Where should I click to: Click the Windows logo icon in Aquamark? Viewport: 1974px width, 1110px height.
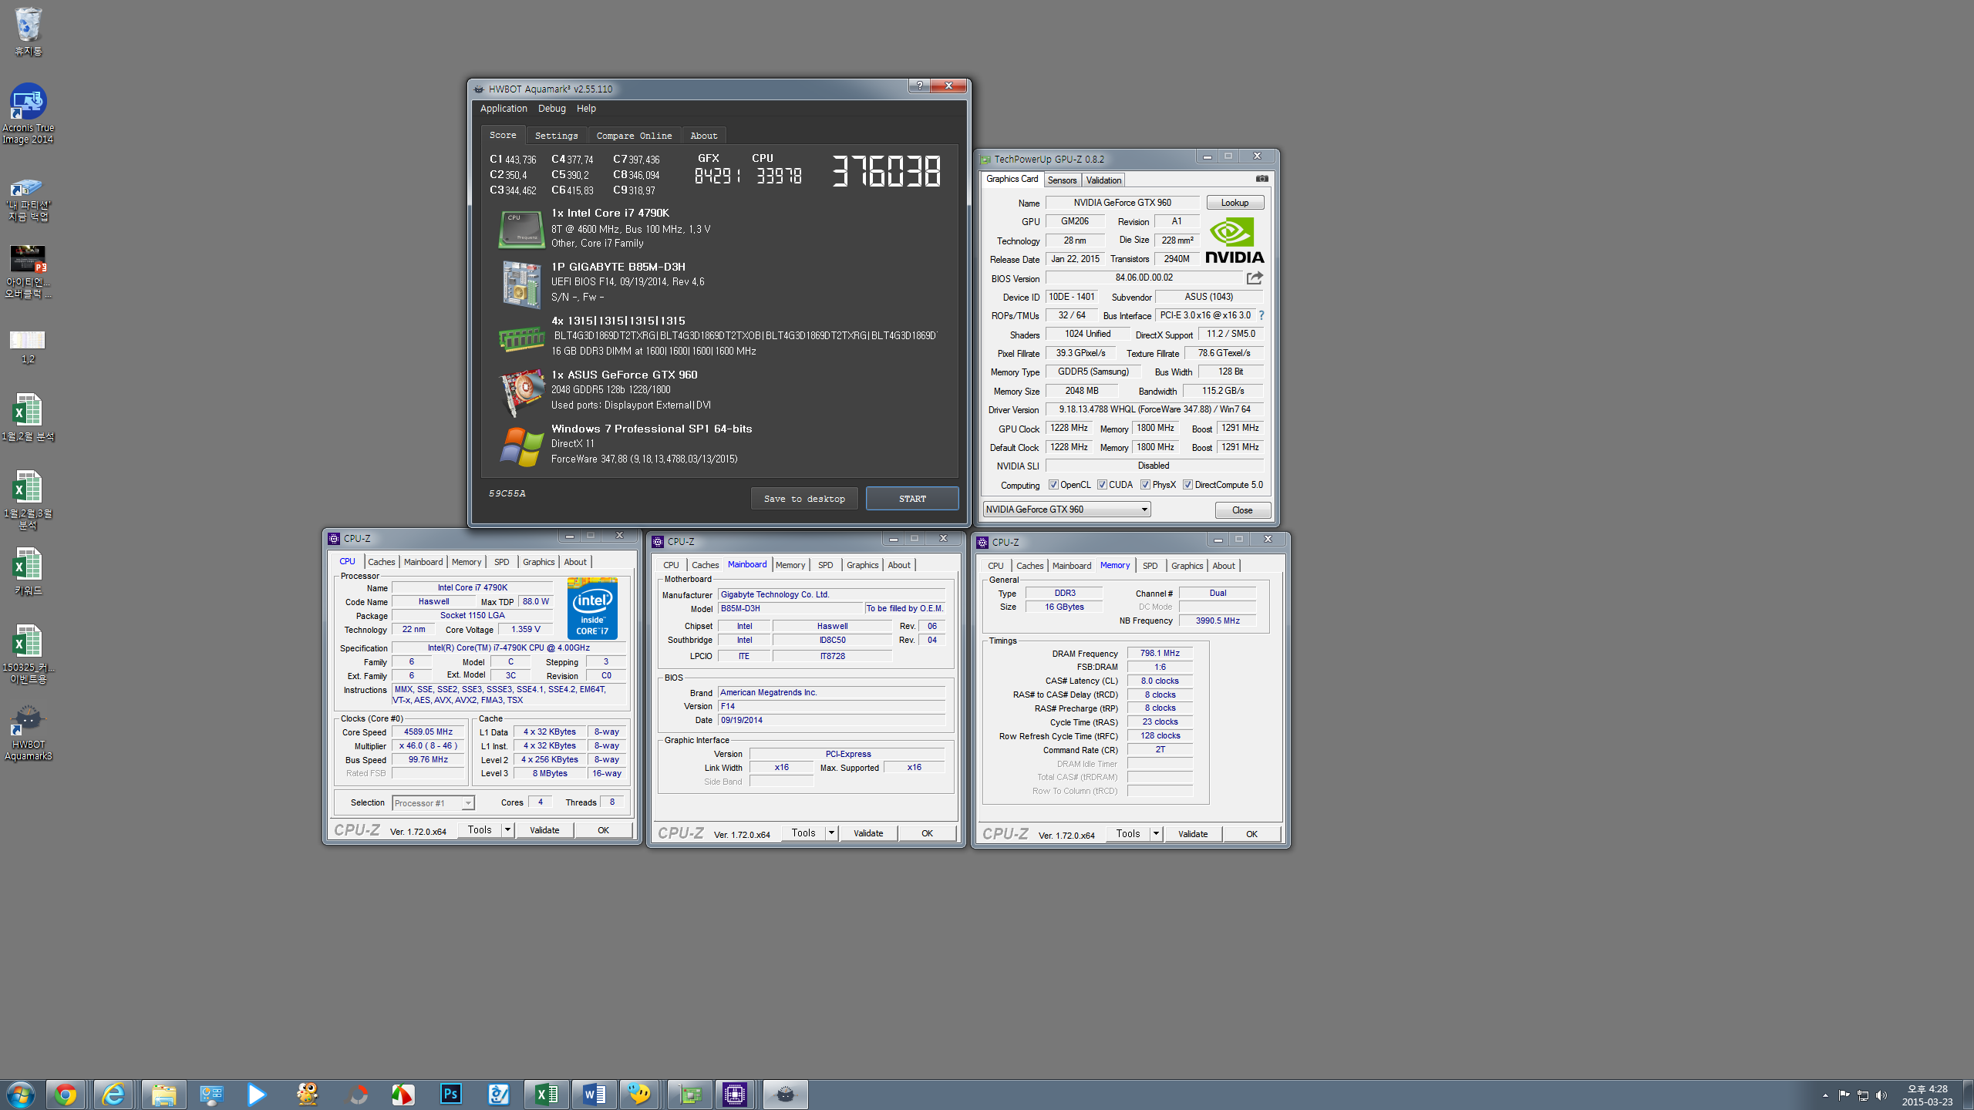[521, 446]
